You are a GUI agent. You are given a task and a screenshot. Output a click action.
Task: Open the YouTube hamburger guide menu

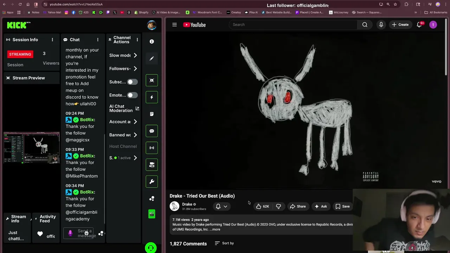pyautogui.click(x=174, y=25)
